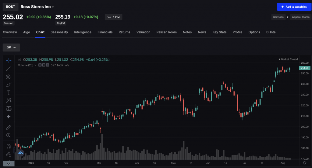This screenshot has width=312, height=168.
Task: Expand the Volume (20) legend dropdown
Action: 35,65
